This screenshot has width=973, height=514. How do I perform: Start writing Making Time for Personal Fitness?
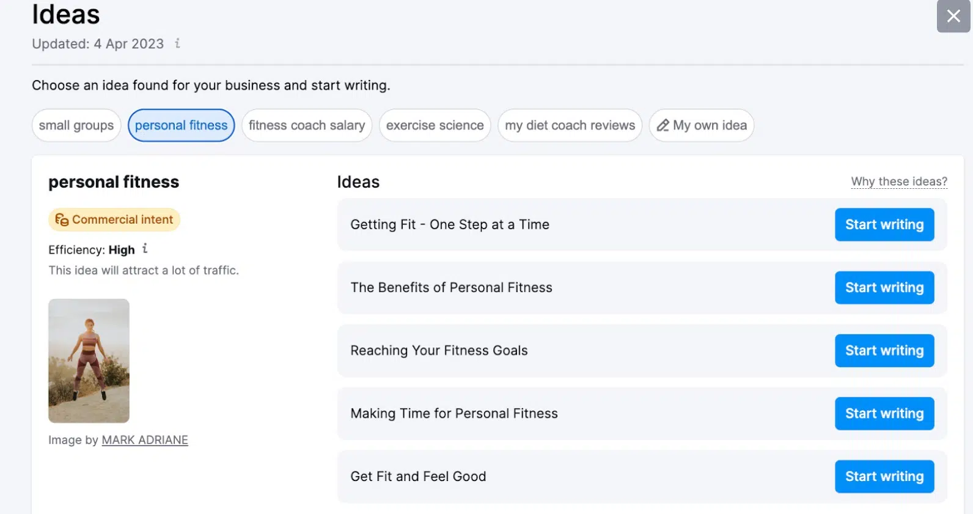[884, 414]
